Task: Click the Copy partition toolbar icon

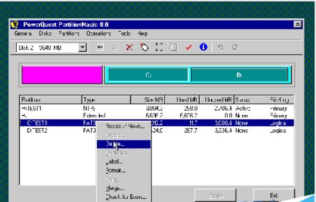Action: coord(173,48)
